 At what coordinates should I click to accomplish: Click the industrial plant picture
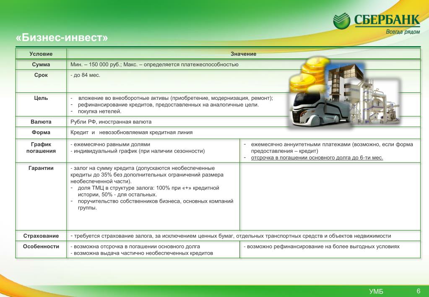(x=375, y=103)
